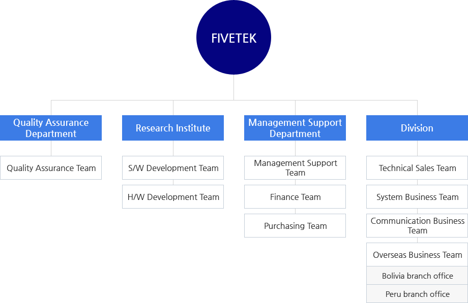468x303 pixels.
Task: Select the Research Institute box
Action: [x=173, y=128]
